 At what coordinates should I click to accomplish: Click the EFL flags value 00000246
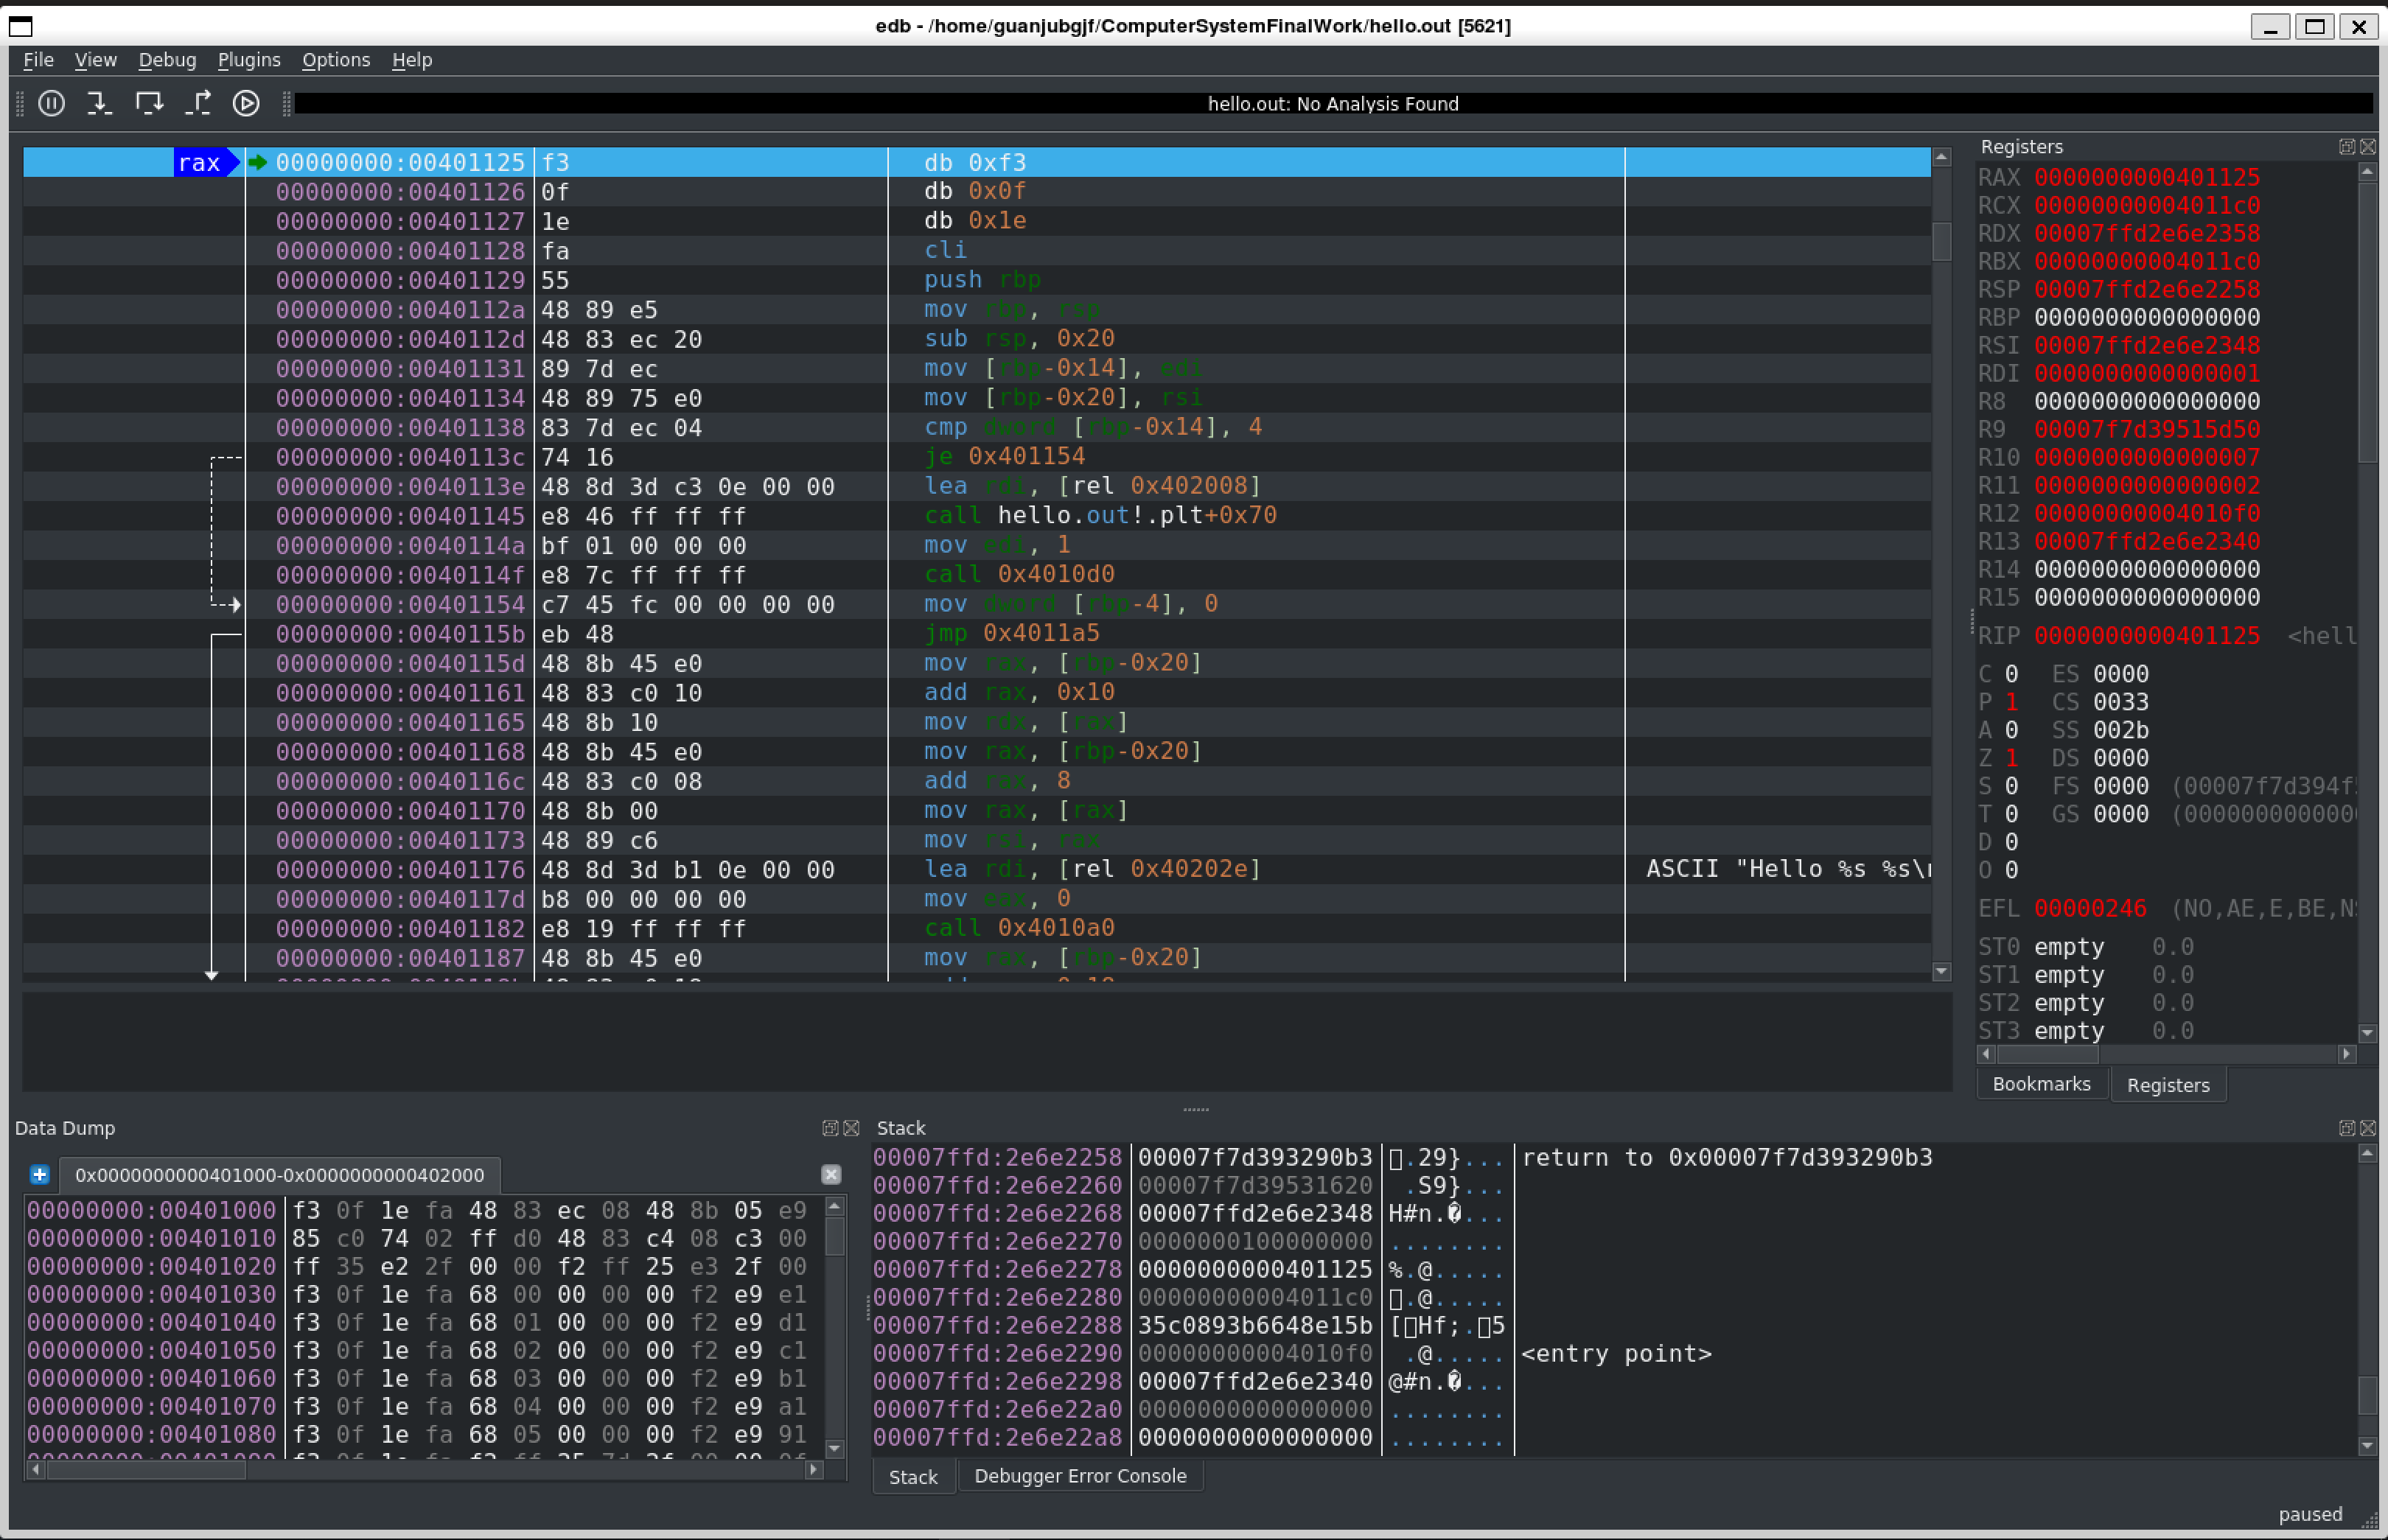[2090, 909]
